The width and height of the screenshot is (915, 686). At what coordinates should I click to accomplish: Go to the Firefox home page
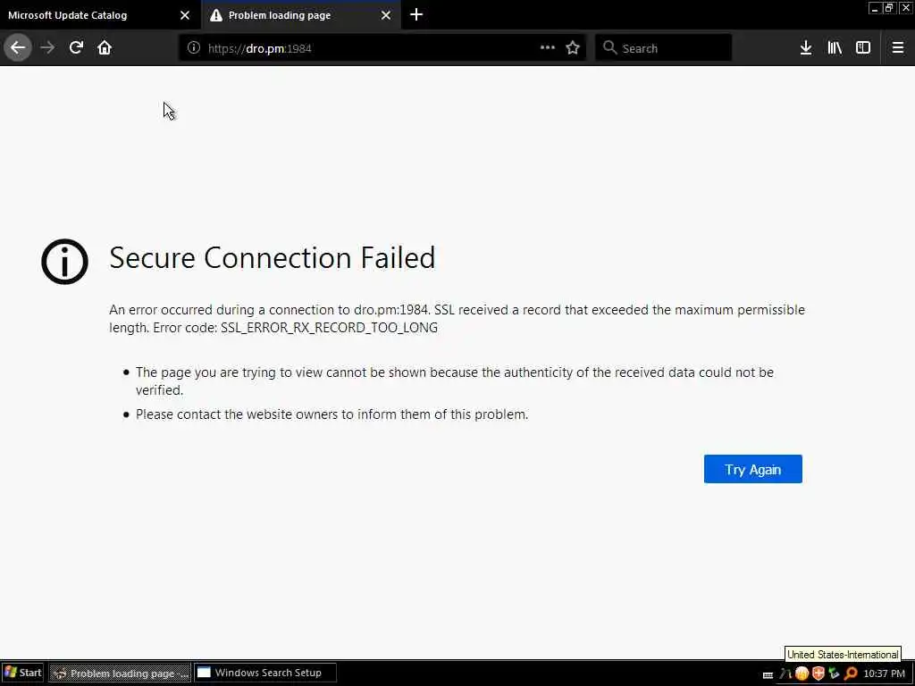tap(105, 47)
